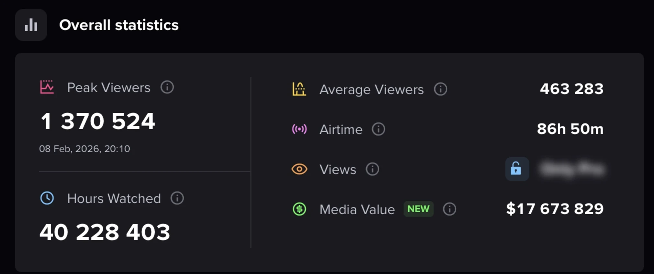Viewport: 654px width, 274px height.
Task: Click the Hours Watched info icon
Action: 177,198
